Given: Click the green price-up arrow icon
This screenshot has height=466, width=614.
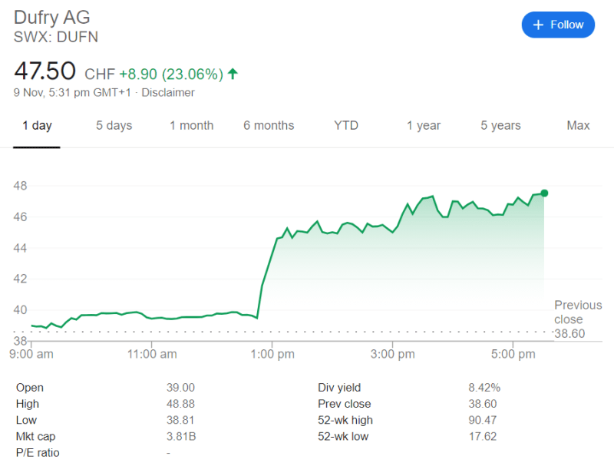Looking at the screenshot, I should [233, 74].
